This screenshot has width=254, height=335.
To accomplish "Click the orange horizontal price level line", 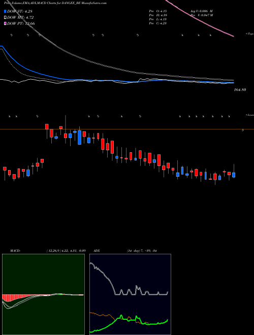I will click(127, 129).
